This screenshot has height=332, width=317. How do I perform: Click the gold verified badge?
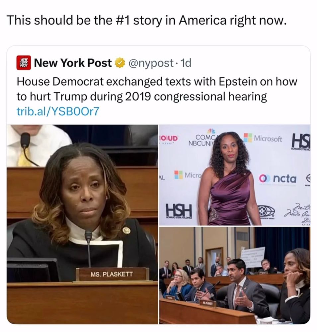pyautogui.click(x=119, y=63)
